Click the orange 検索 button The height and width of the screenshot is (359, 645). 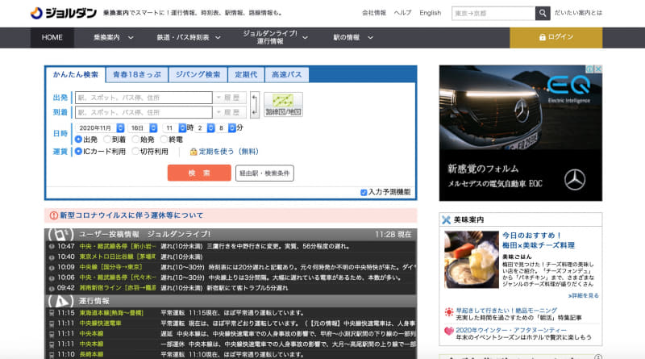[x=199, y=173]
